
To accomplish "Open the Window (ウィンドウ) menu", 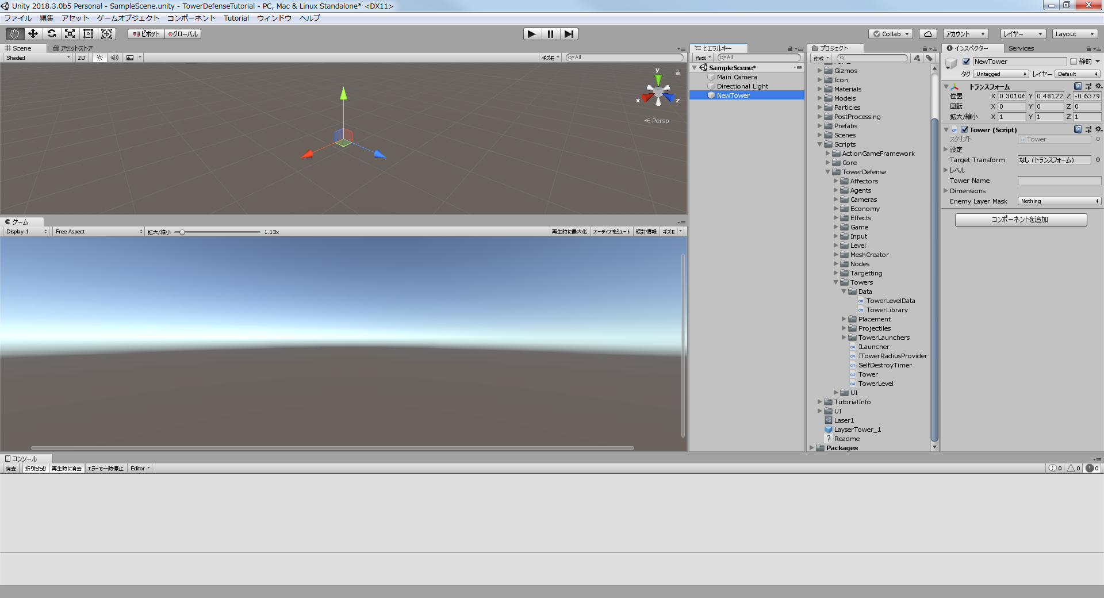I will [274, 18].
